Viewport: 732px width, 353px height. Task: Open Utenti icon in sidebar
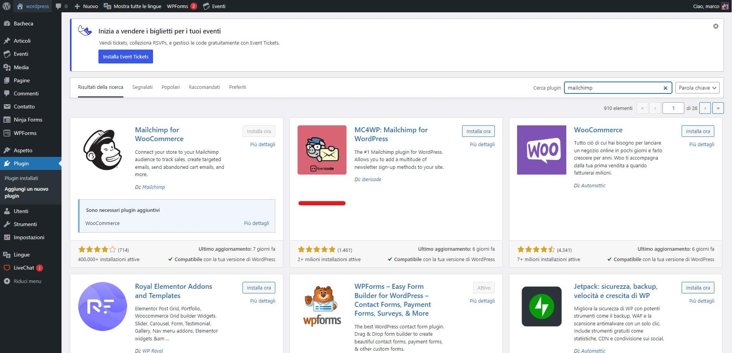click(x=7, y=211)
